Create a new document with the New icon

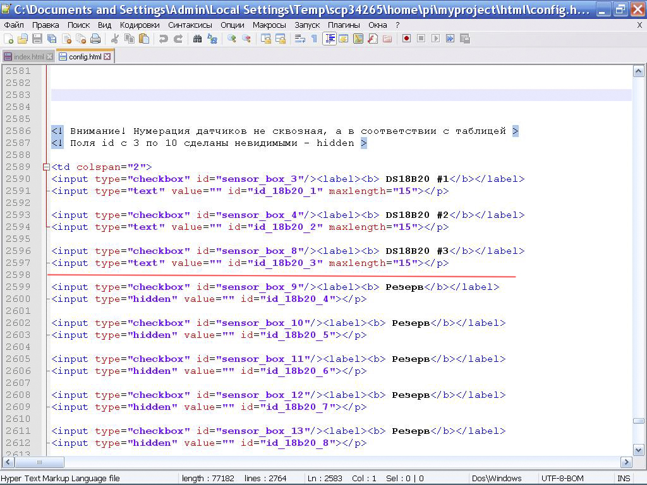tap(8, 39)
